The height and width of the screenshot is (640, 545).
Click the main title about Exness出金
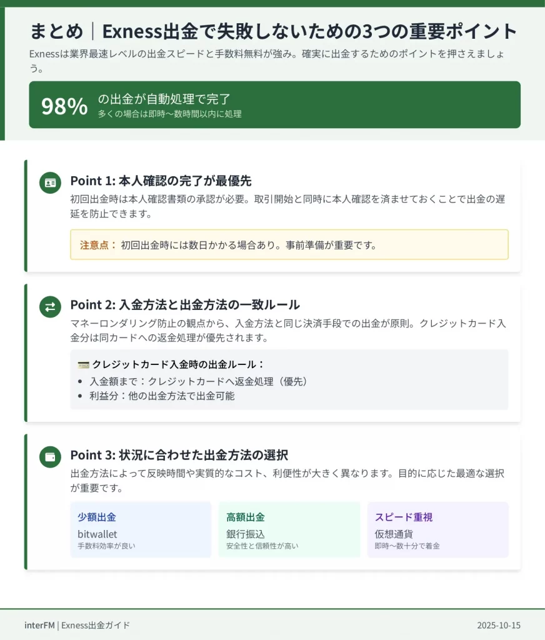274,31
